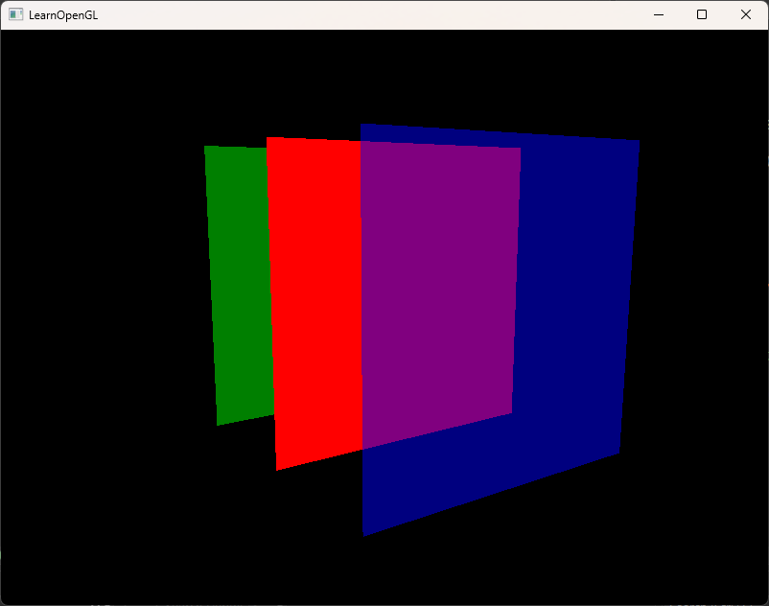Click the top-left corner of green pane

[x=206, y=148]
